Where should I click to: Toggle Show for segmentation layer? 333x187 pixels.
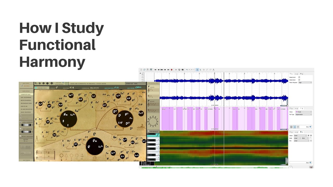pyautogui.click(x=310, y=127)
